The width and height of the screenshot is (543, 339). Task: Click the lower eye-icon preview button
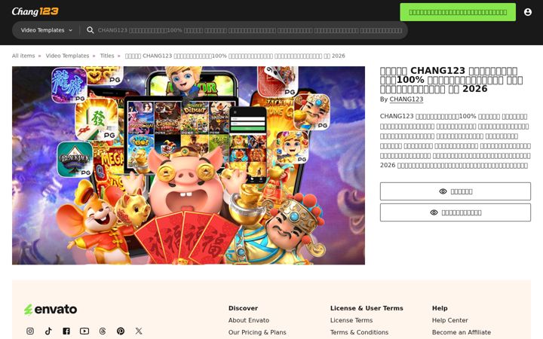tap(455, 212)
